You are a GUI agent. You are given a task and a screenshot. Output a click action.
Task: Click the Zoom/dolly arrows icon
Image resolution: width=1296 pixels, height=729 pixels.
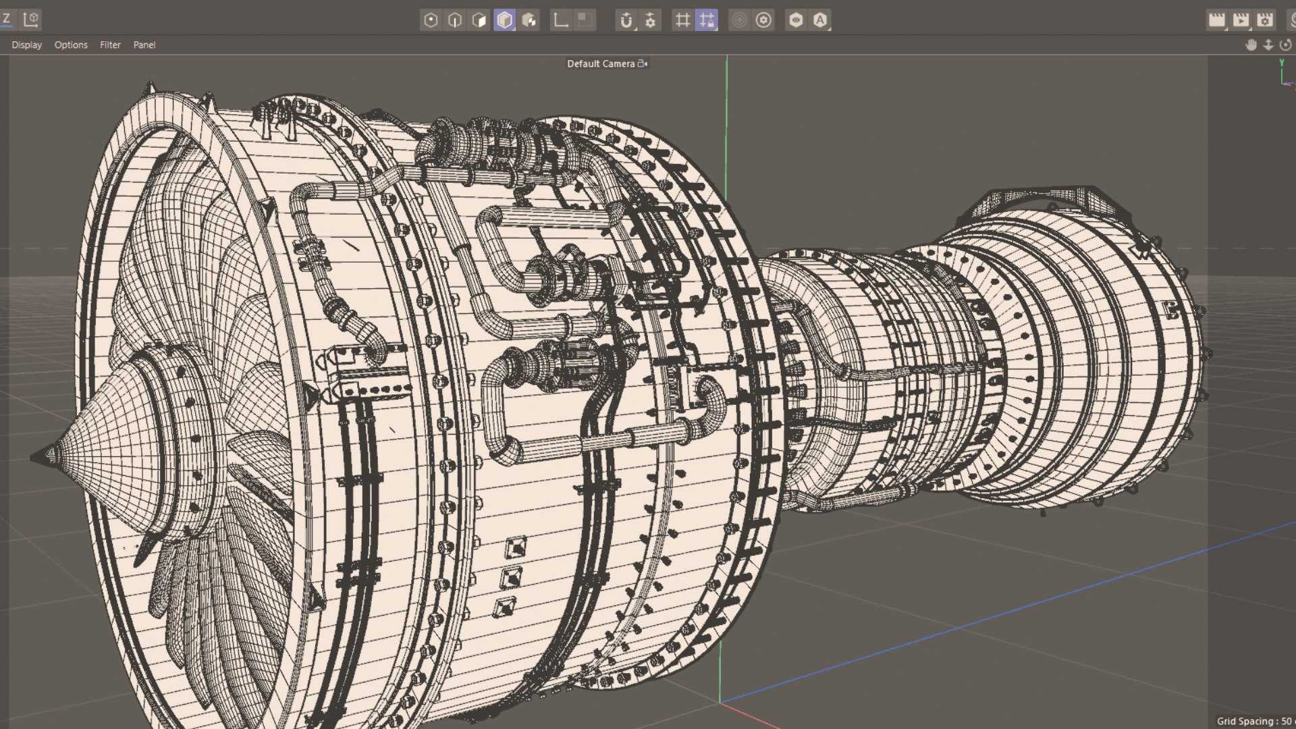point(1268,45)
